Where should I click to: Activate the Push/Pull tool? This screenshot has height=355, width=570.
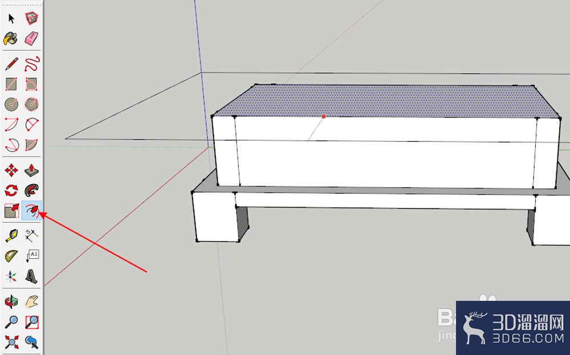[31, 170]
